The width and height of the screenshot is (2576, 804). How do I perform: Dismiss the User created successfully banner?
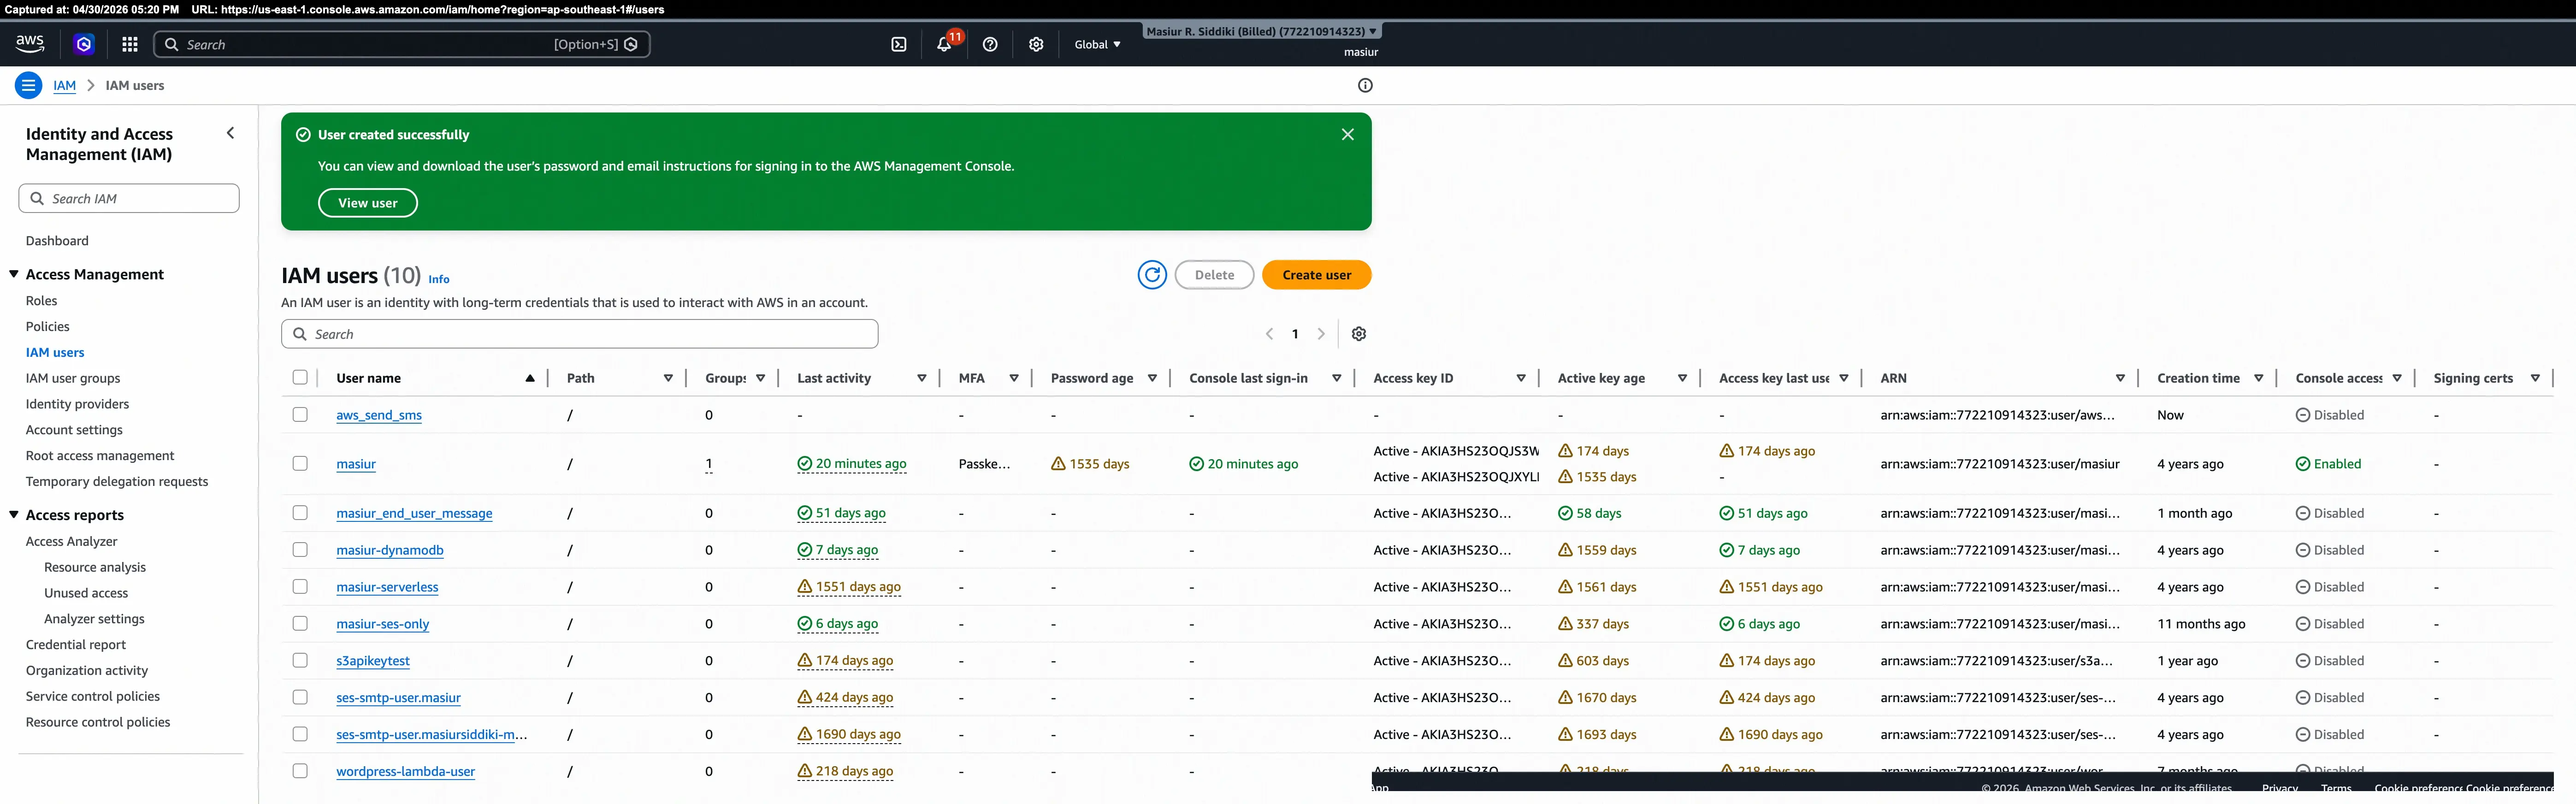1347,134
